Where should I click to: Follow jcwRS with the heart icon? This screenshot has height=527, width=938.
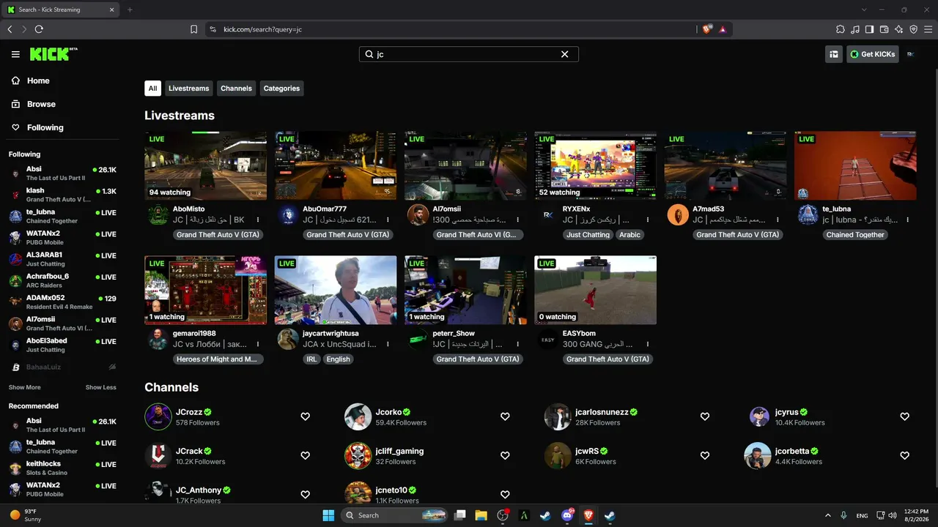point(705,455)
